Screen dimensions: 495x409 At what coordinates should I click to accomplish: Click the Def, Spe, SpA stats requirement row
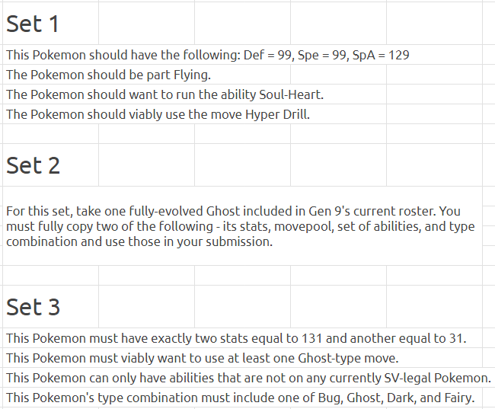click(x=242, y=55)
